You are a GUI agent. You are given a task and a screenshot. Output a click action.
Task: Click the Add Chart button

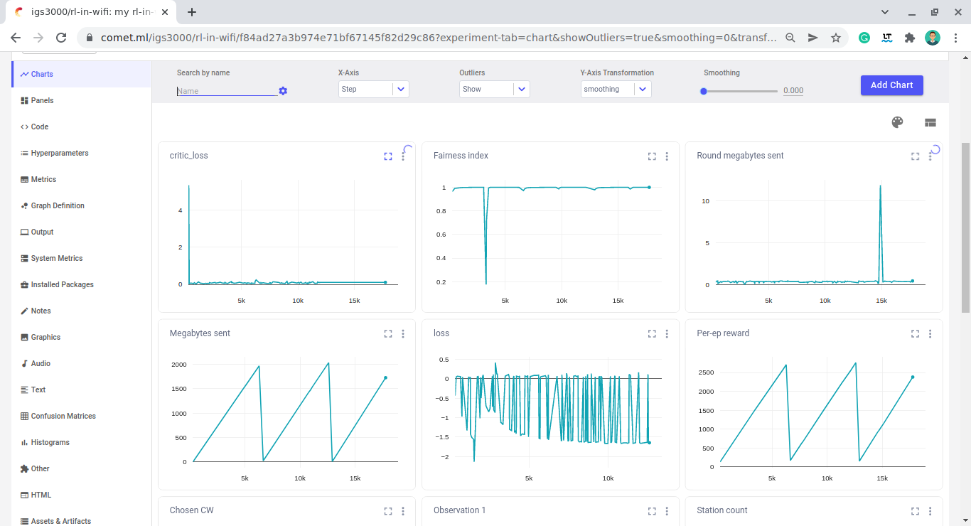[x=891, y=85]
